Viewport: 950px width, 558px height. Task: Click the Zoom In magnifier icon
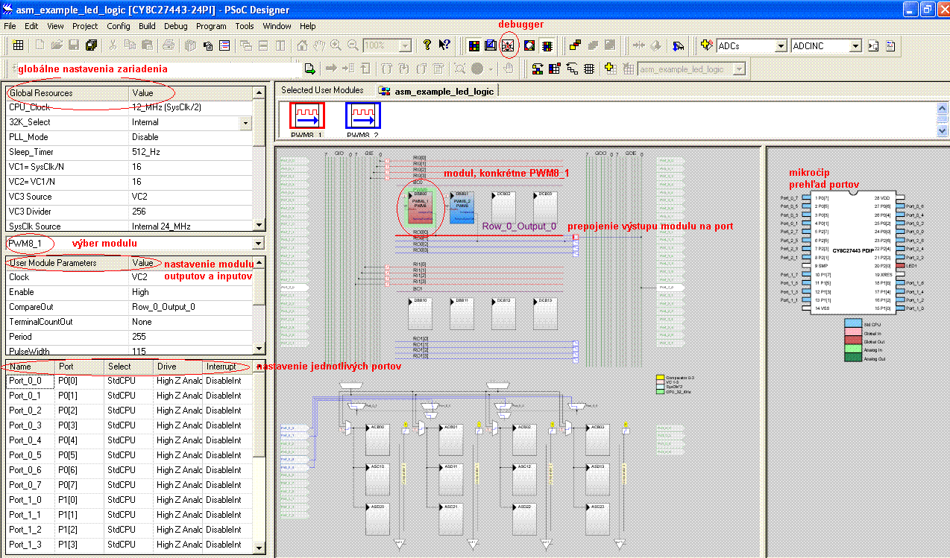click(x=336, y=45)
